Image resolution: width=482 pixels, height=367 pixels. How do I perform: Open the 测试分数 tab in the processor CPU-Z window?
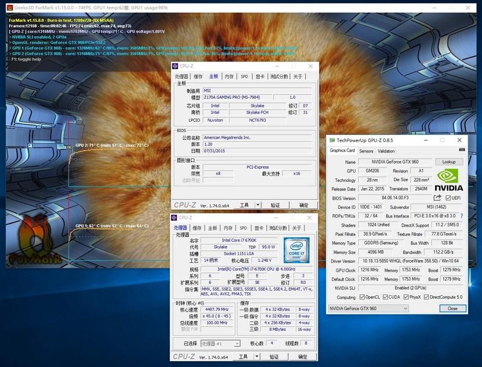tap(278, 228)
